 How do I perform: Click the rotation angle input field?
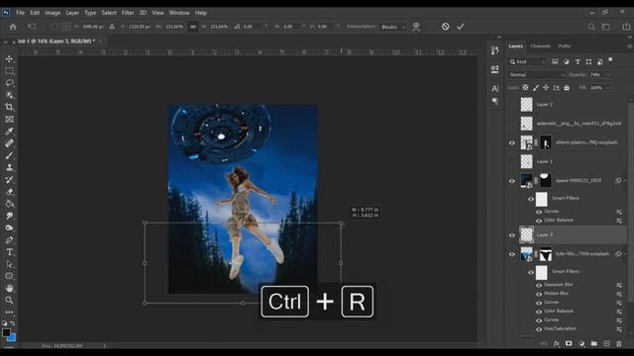click(x=253, y=27)
